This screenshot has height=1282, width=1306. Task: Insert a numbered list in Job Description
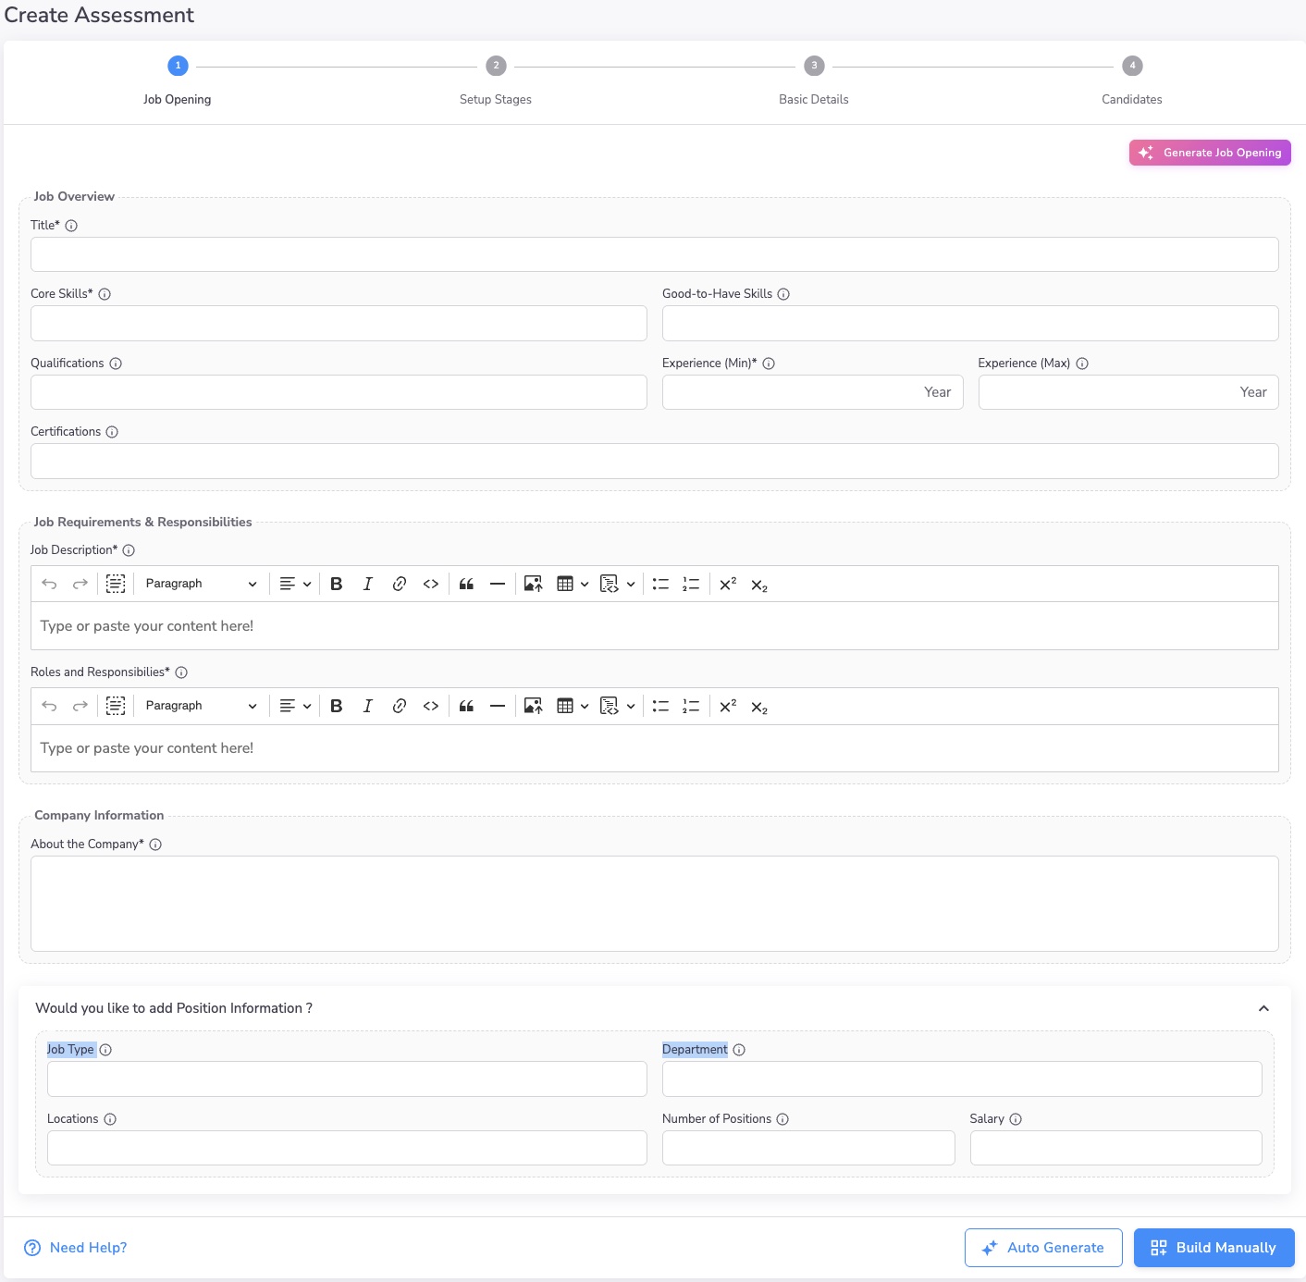pos(690,584)
